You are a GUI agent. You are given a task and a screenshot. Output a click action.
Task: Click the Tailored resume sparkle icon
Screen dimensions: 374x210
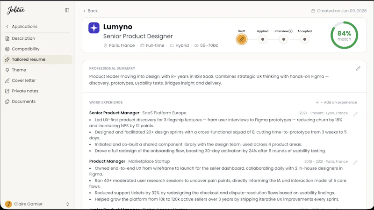click(x=7, y=59)
